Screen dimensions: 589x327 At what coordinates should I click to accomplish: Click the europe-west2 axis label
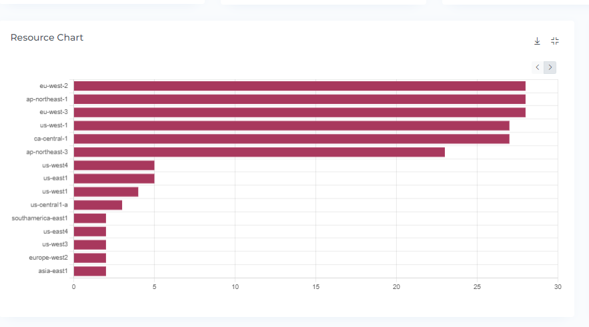pos(48,258)
